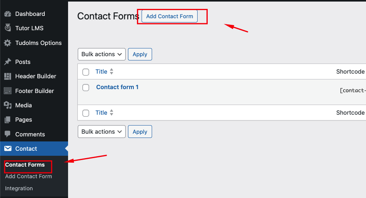Click the Dashboard gauge icon
This screenshot has width=366, height=198.
tap(7, 14)
